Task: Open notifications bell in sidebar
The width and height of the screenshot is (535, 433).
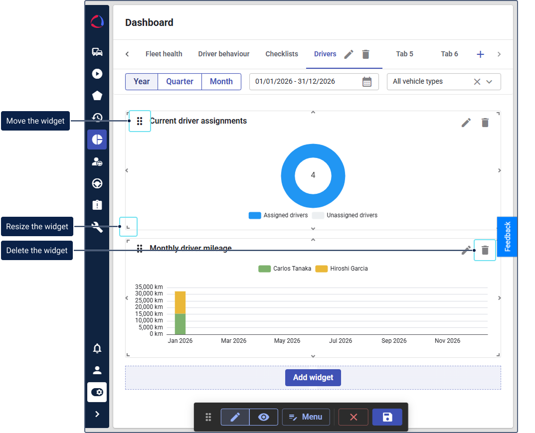Action: pyautogui.click(x=97, y=348)
